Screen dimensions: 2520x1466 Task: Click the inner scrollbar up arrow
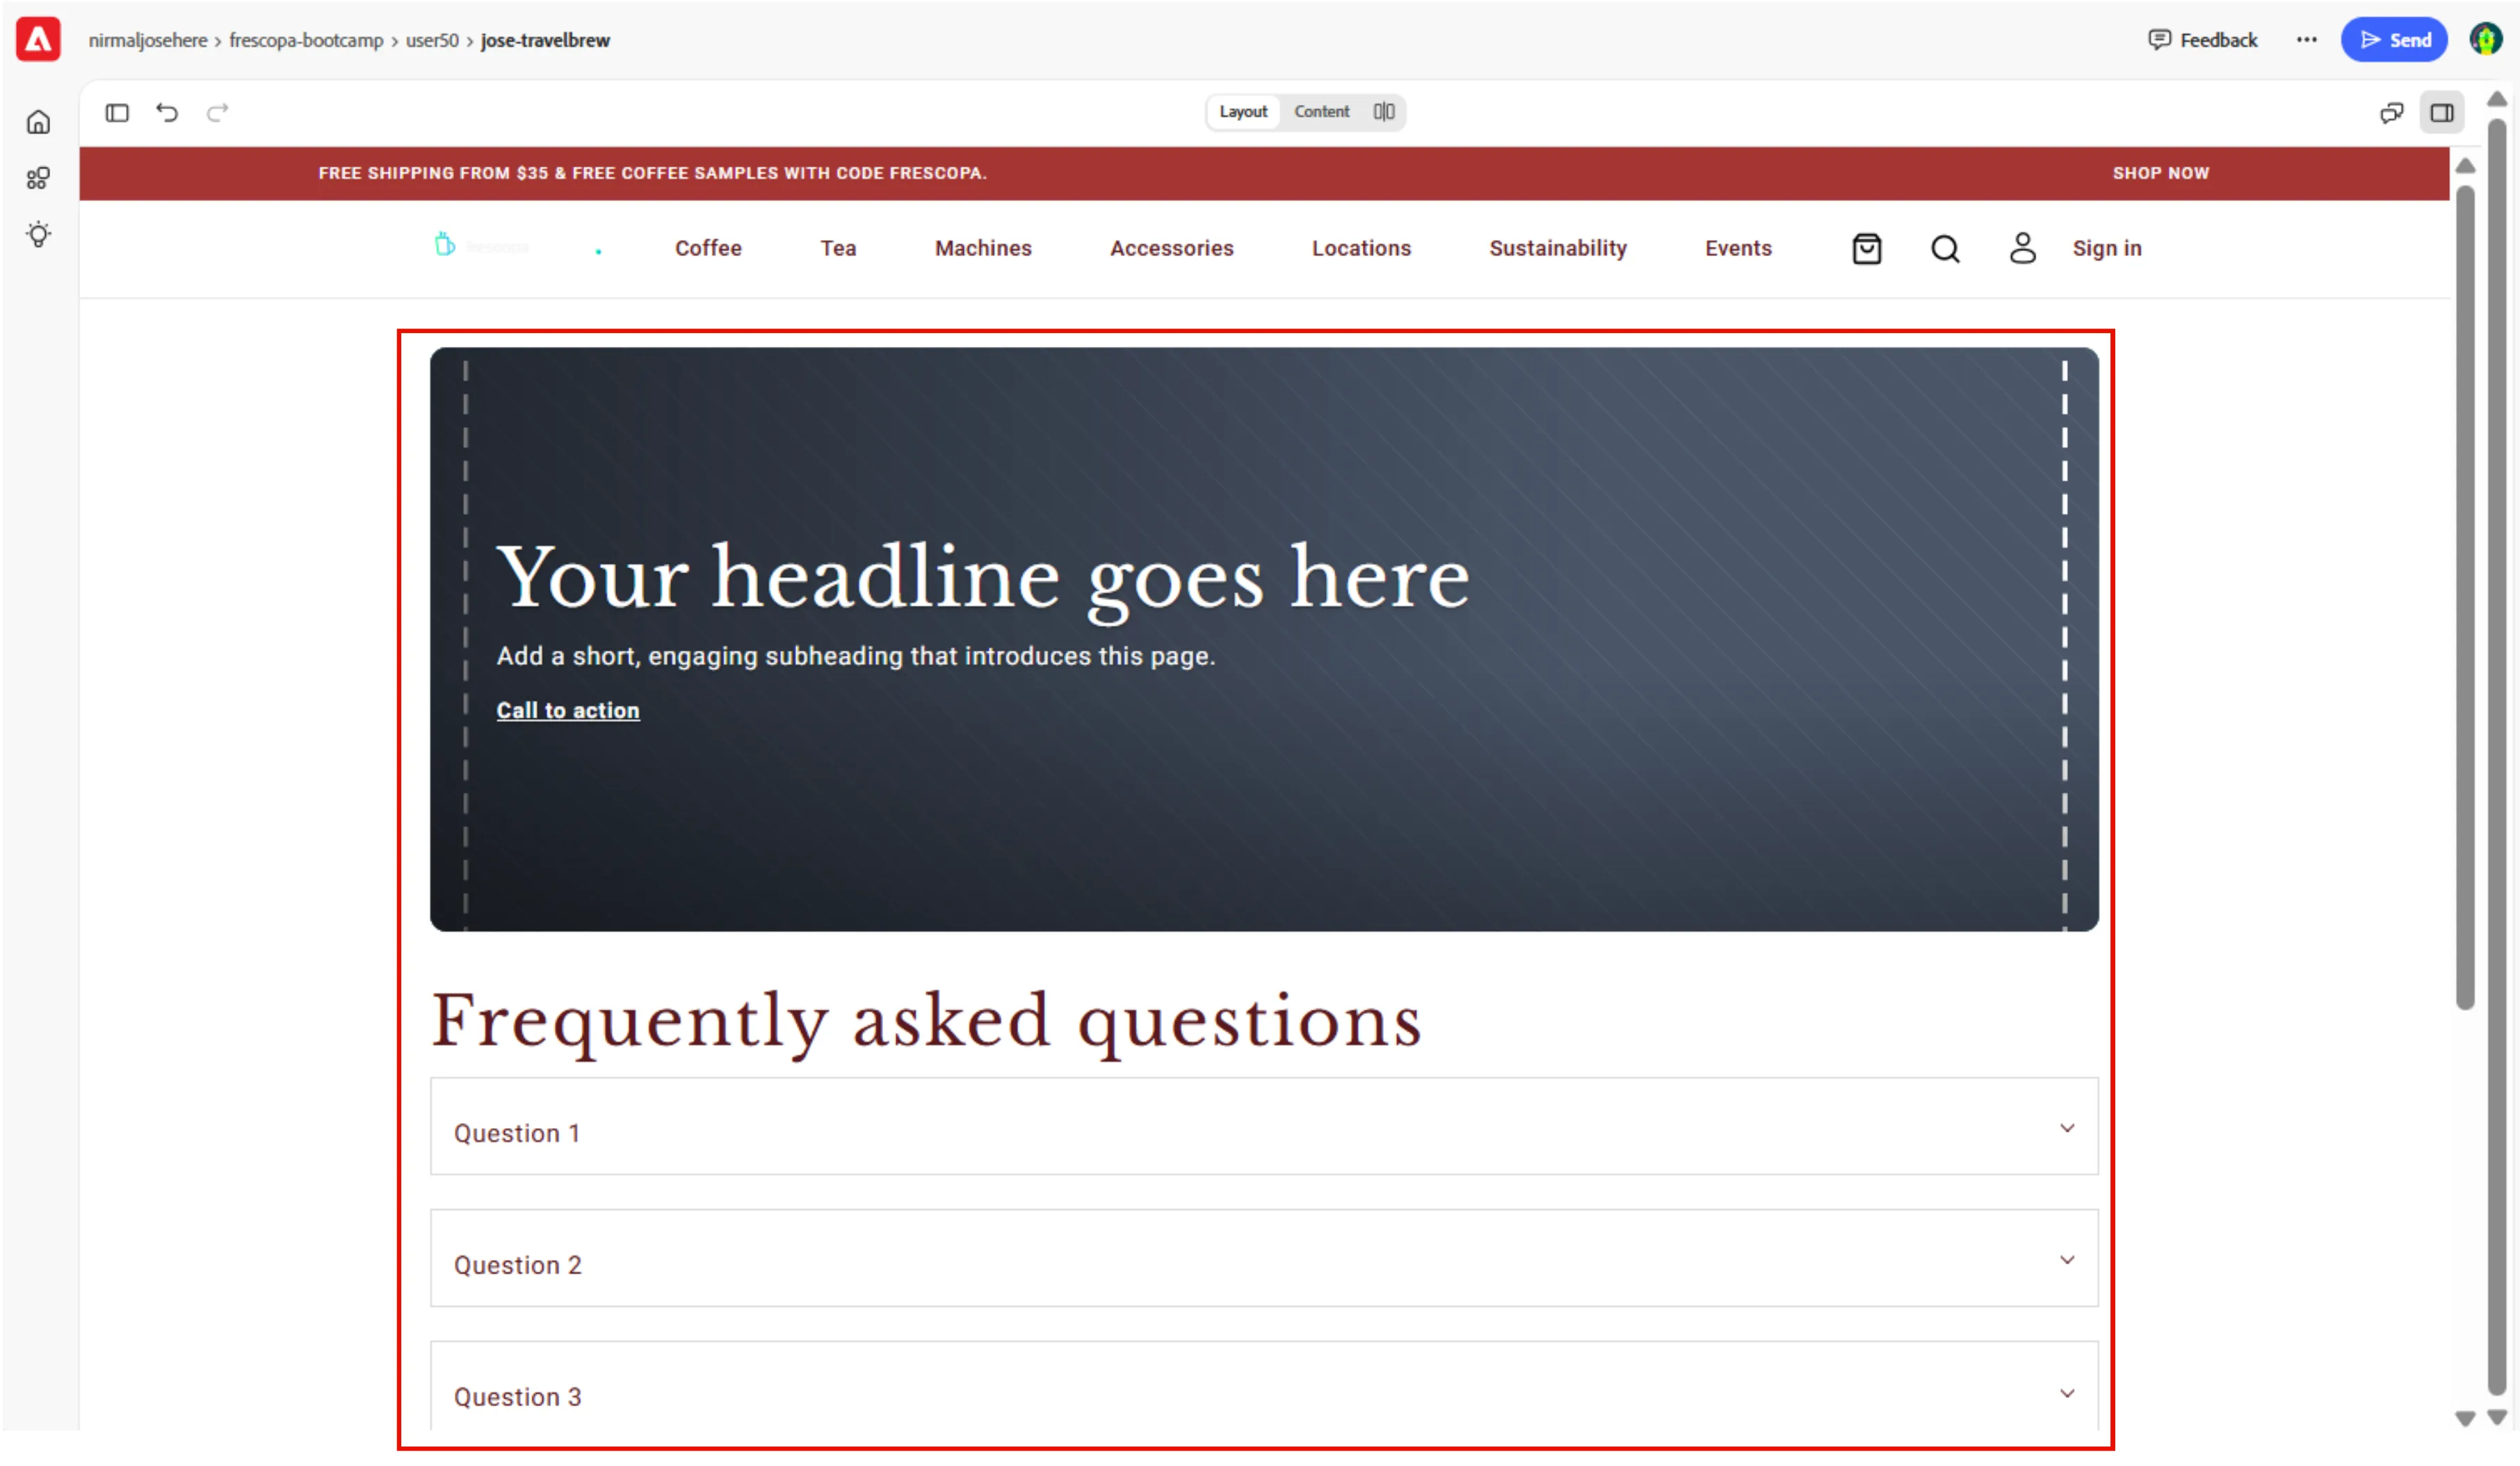[x=2465, y=166]
